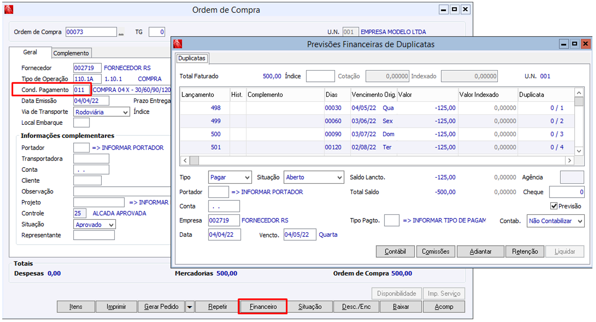Click the Ordem de Compra lookup ellipsis button
This screenshot has height=322, width=596.
pyautogui.click(x=121, y=33)
